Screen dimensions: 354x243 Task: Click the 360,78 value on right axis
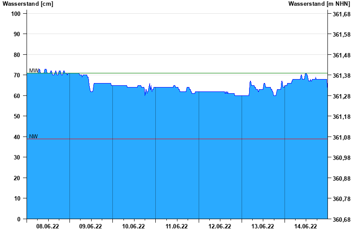coord(342,199)
